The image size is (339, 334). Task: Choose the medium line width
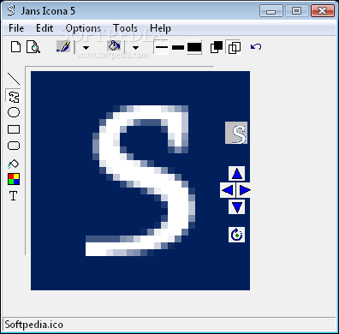(178, 47)
